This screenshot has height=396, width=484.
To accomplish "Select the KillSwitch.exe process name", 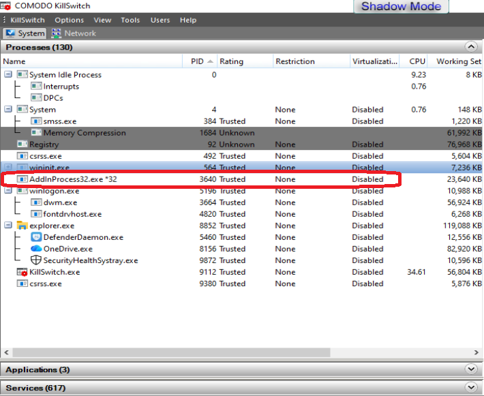I will tap(55, 272).
